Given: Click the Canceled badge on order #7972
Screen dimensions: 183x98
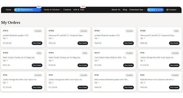Looking at the screenshot, I should click(x=38, y=31).
